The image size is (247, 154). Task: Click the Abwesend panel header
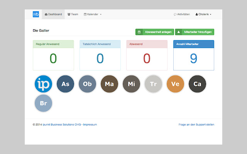tap(147, 44)
